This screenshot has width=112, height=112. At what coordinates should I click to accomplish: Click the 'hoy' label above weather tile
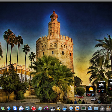91,85
